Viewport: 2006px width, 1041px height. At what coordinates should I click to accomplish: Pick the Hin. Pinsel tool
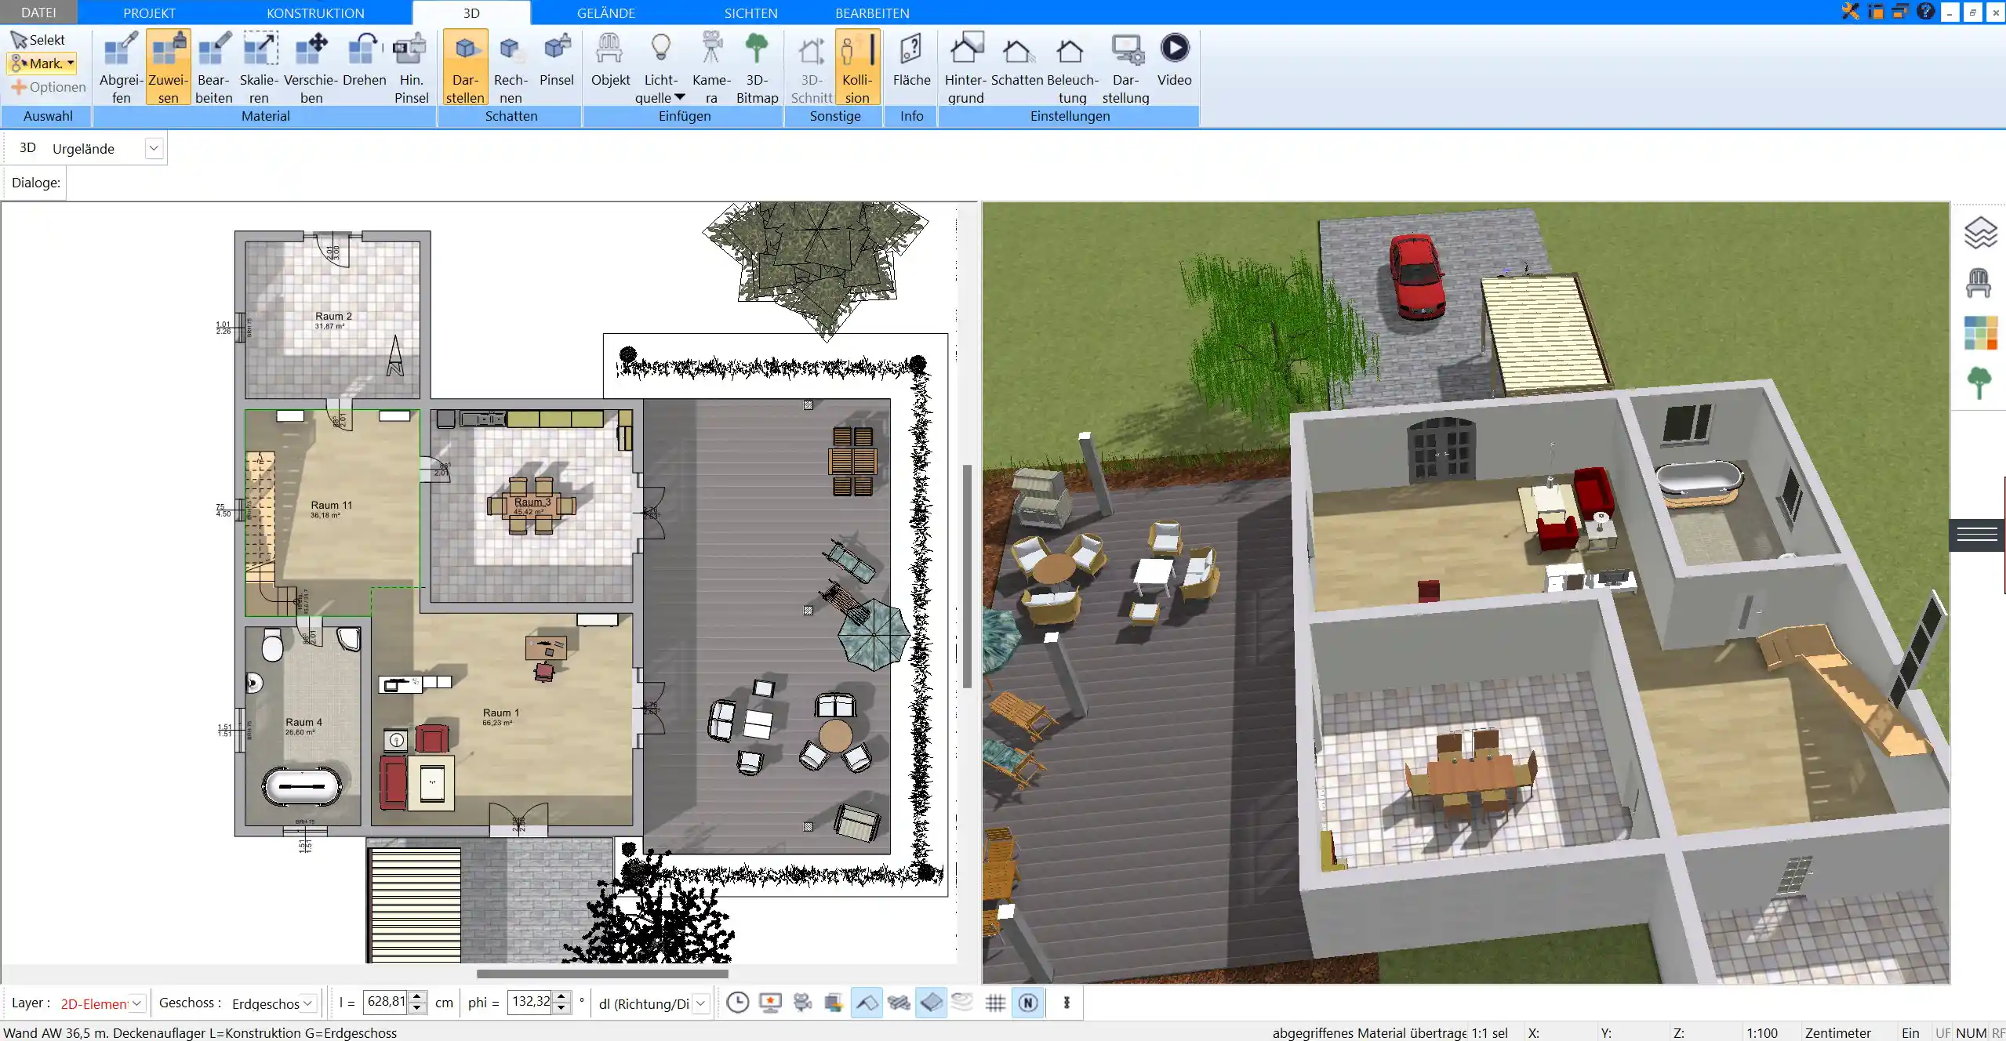point(411,67)
